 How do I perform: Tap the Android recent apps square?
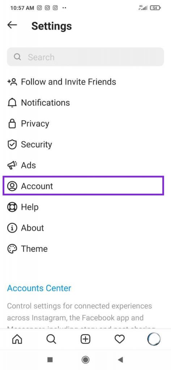point(50,360)
